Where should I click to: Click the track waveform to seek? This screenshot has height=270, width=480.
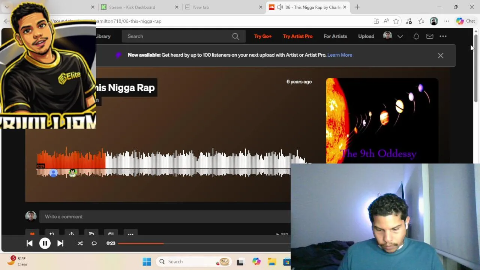coord(174,163)
